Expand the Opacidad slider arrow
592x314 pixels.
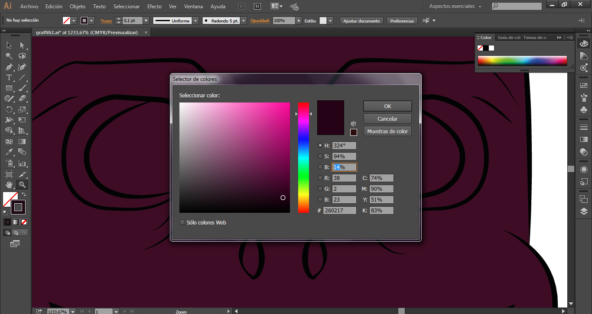[x=299, y=21]
